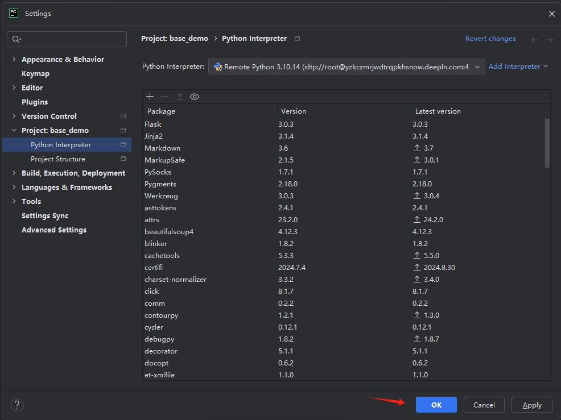Click upgrade arrow icon for Markdown 3.7
Screen dimensions: 561x420
(x=417, y=148)
